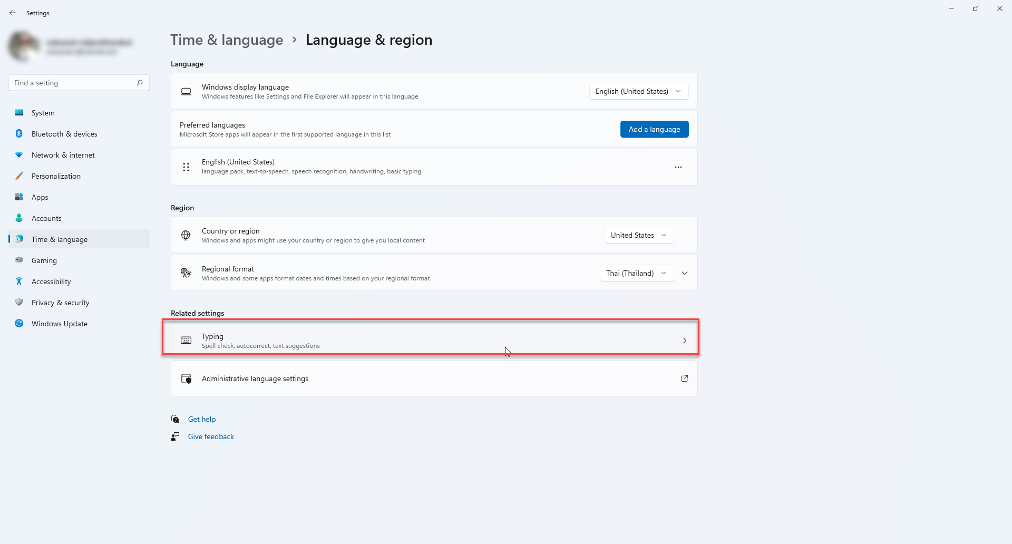Click the Typing keyboard icon
This screenshot has width=1012, height=544.
tap(186, 341)
